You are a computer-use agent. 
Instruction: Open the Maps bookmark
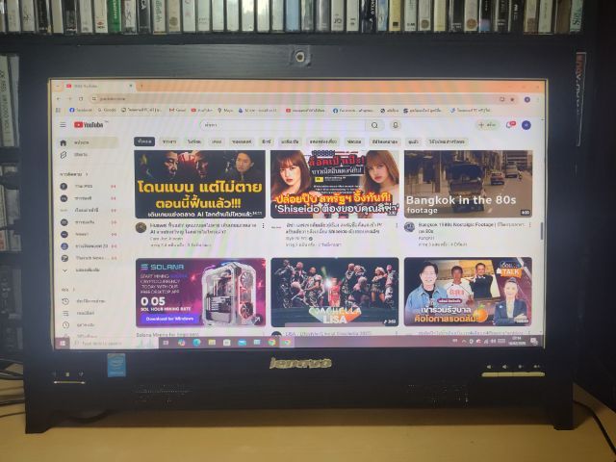[x=225, y=111]
